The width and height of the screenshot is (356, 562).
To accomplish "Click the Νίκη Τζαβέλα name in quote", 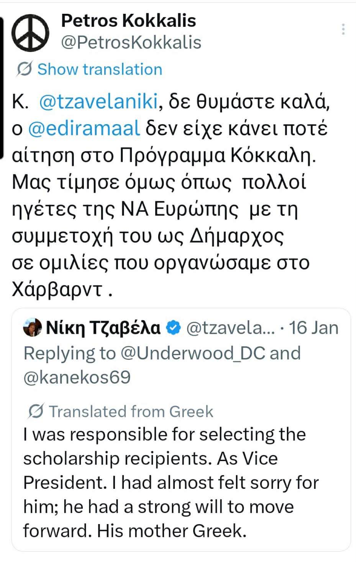I will (103, 328).
